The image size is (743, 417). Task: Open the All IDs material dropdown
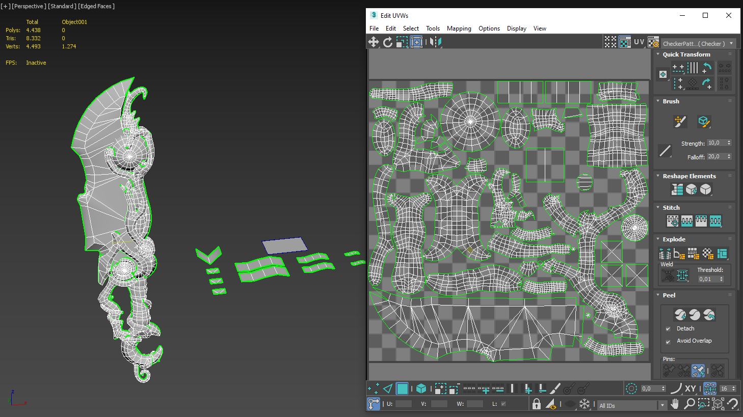click(662, 405)
